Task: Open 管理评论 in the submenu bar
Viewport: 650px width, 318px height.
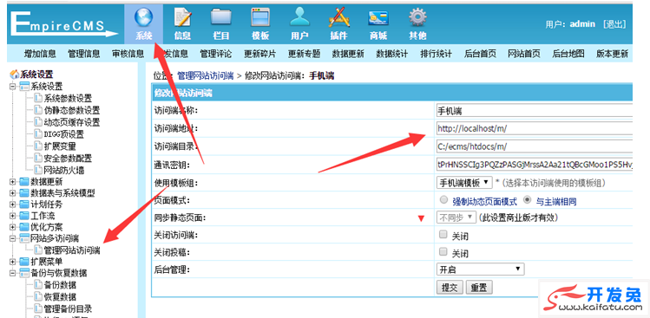Action: tap(216, 54)
